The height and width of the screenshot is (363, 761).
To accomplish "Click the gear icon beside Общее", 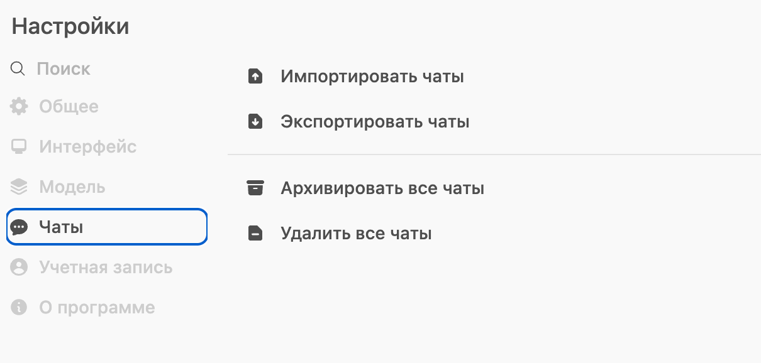I will tap(19, 106).
